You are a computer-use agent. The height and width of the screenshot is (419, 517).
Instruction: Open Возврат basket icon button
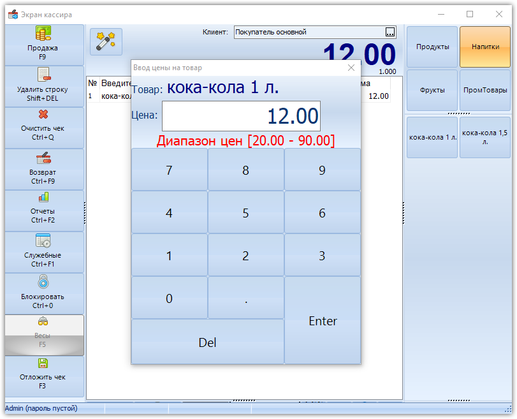[43, 158]
